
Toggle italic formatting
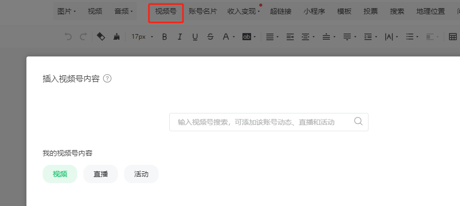(x=180, y=37)
